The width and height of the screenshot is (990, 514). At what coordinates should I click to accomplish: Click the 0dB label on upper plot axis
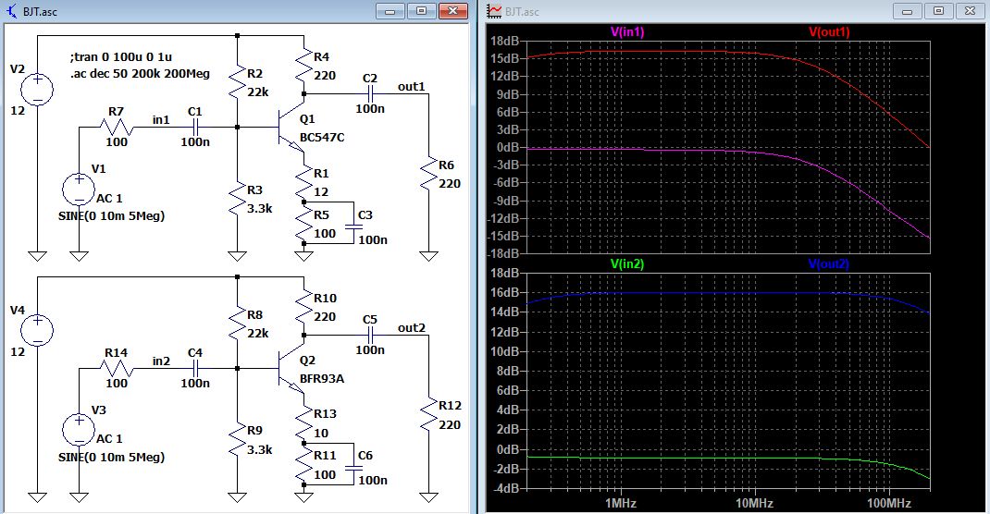click(x=508, y=147)
